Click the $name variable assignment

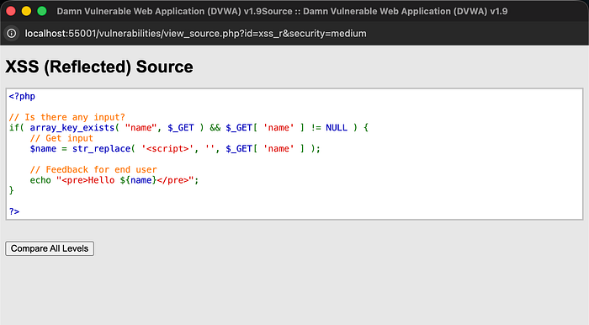[43, 149]
